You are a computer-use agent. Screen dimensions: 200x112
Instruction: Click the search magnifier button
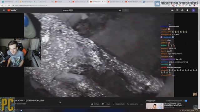point(126,10)
